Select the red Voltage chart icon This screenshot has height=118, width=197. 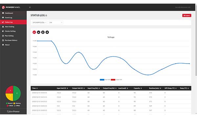[34, 32]
